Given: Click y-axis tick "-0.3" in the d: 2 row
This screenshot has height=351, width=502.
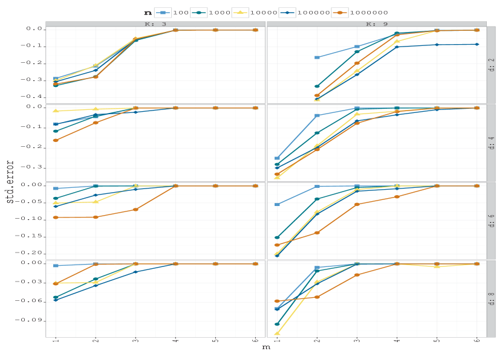Looking at the screenshot, I should 31,80.
